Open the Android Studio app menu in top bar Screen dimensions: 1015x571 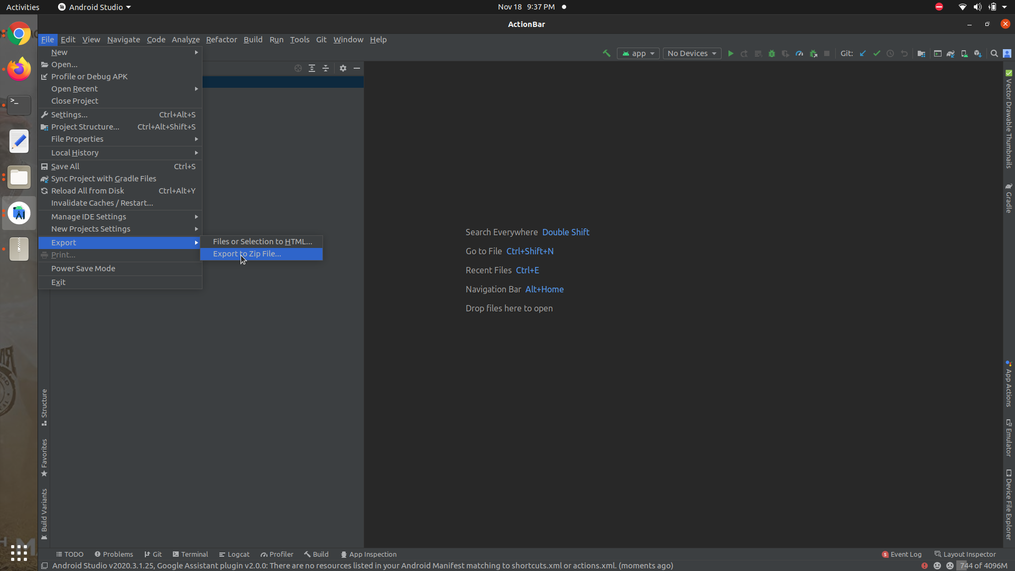point(94,7)
